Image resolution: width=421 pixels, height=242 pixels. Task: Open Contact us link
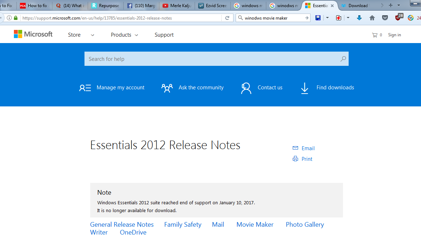[x=270, y=87]
